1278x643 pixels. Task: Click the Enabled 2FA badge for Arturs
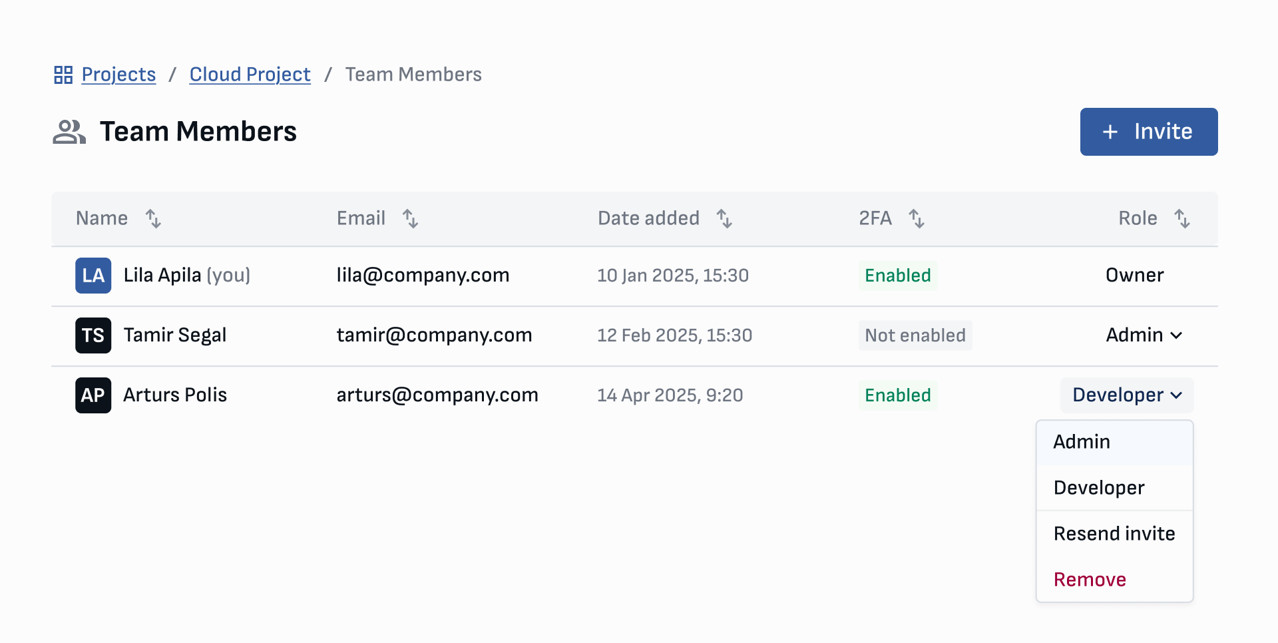pyautogui.click(x=897, y=395)
